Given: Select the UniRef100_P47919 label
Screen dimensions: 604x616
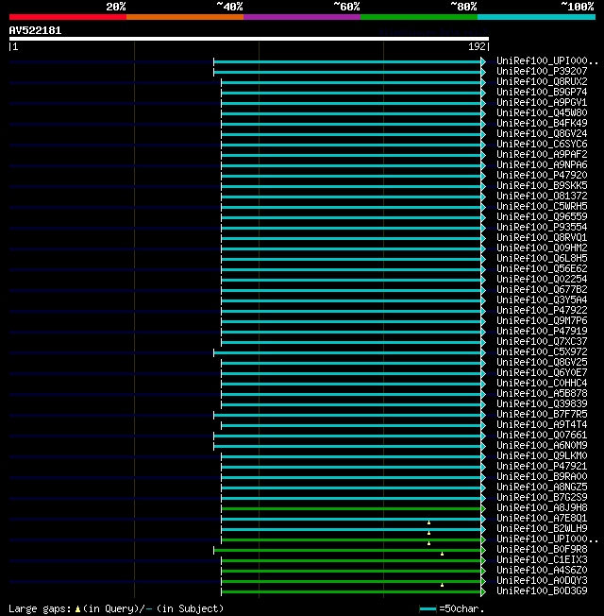Looking at the screenshot, I should [x=542, y=332].
